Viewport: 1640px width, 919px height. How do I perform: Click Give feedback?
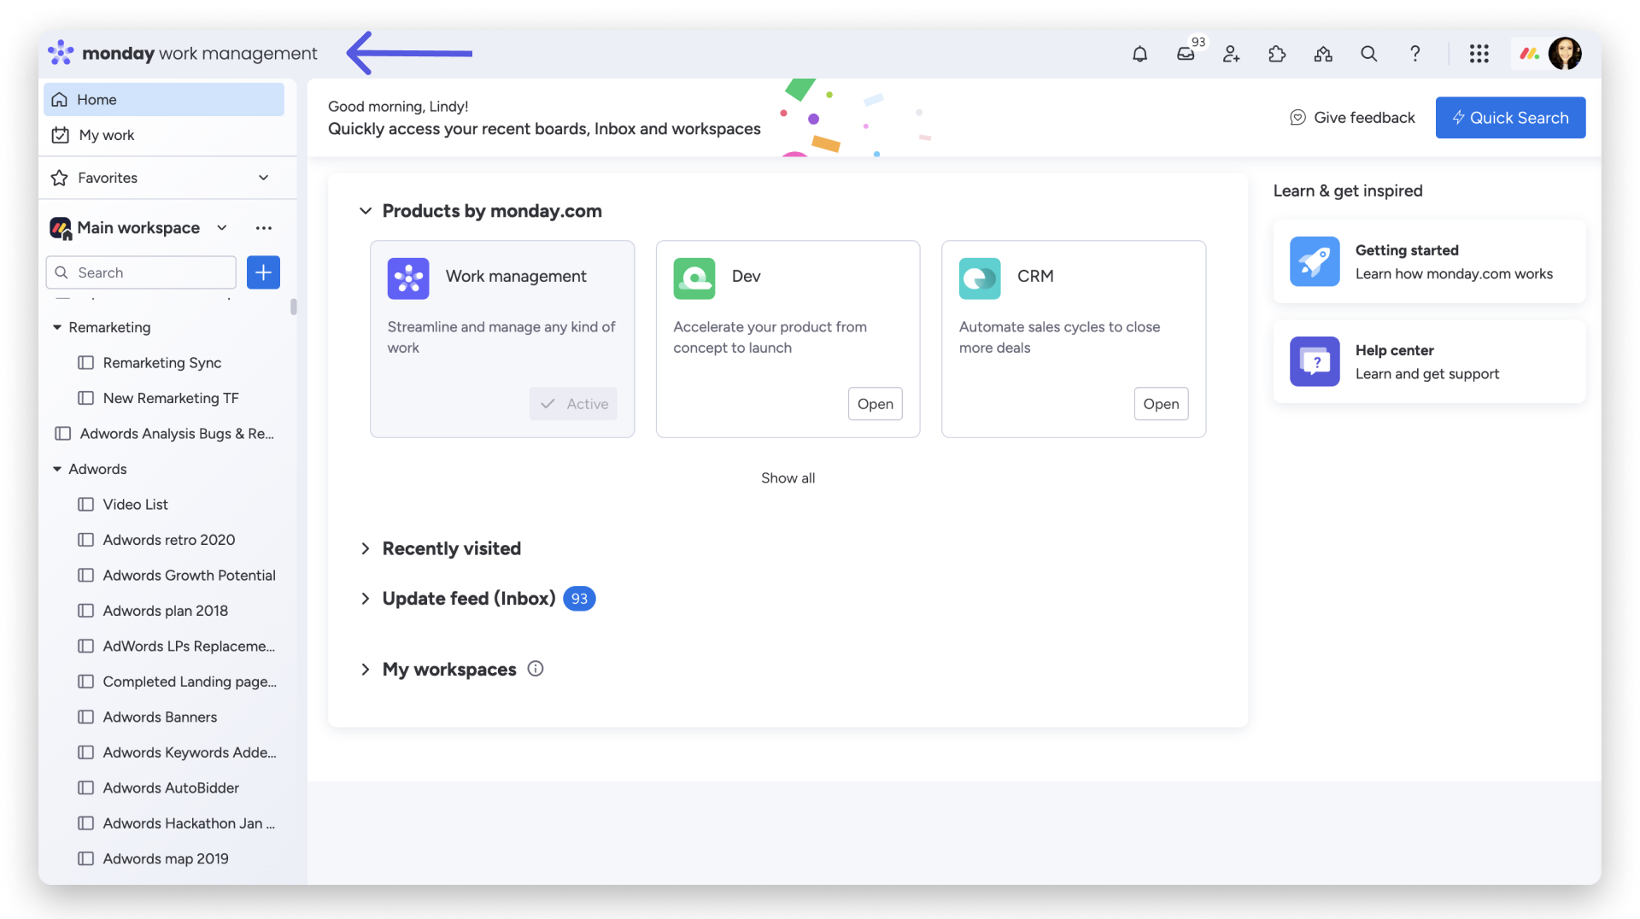1352,118
